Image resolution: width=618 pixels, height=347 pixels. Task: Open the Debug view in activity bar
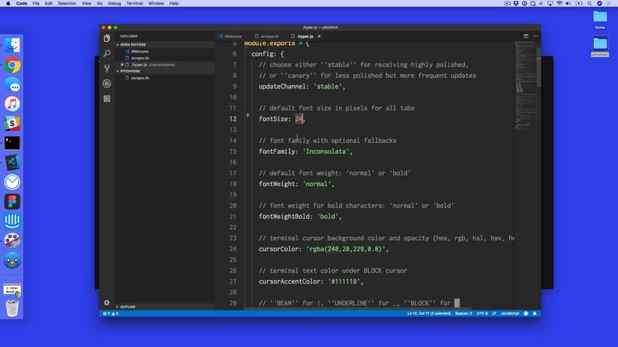(x=107, y=83)
